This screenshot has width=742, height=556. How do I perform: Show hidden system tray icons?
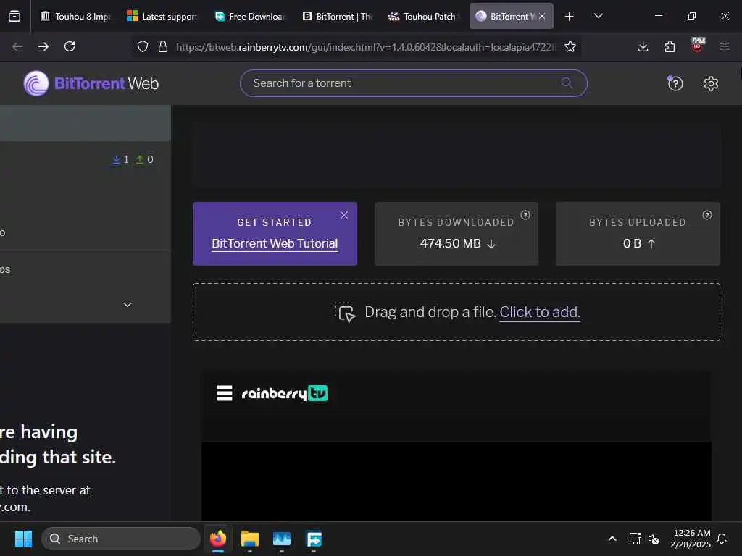612,539
